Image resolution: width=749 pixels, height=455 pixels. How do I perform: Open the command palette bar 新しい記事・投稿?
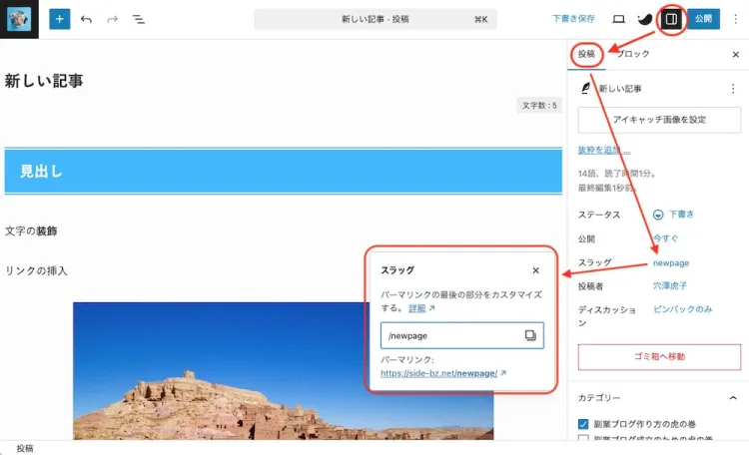tap(375, 19)
